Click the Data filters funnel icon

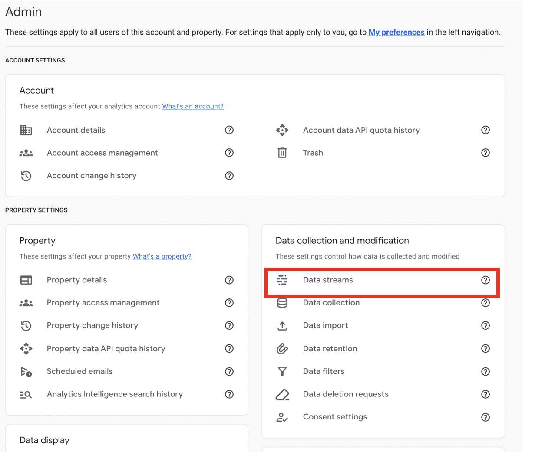click(283, 371)
